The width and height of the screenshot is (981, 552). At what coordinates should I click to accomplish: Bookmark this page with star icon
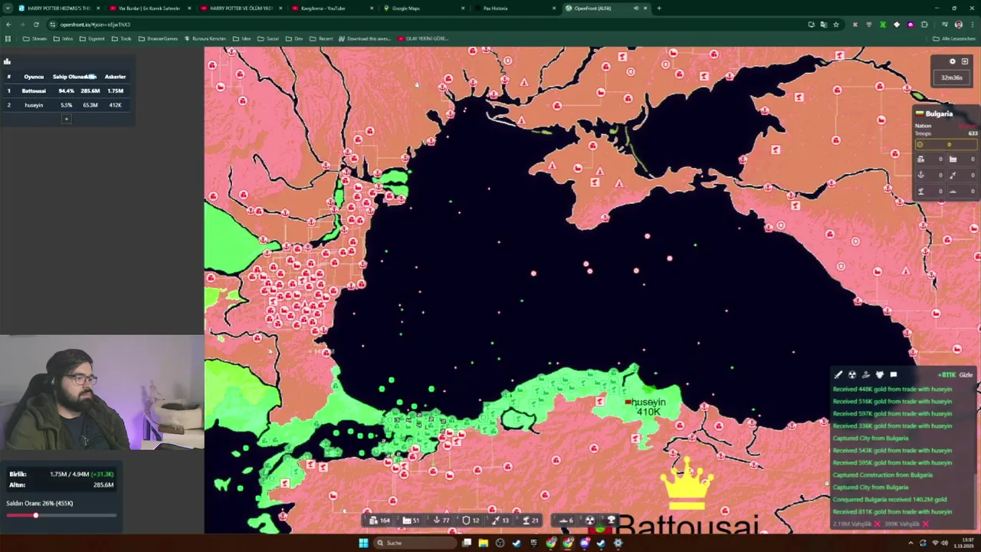tap(835, 25)
